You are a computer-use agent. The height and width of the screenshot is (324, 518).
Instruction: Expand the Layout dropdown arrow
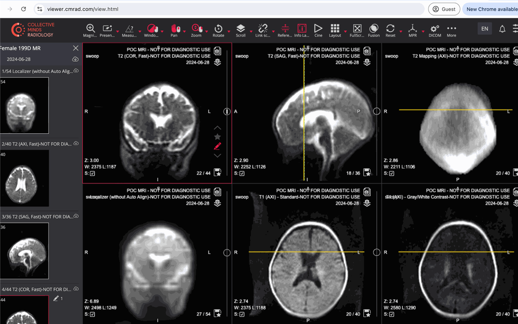345,32
